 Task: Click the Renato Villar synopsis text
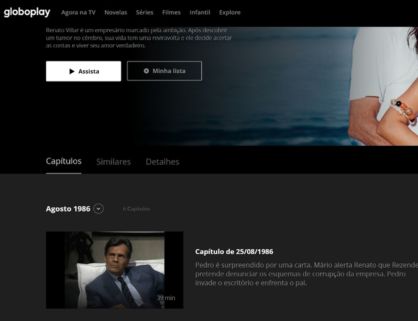click(x=139, y=38)
